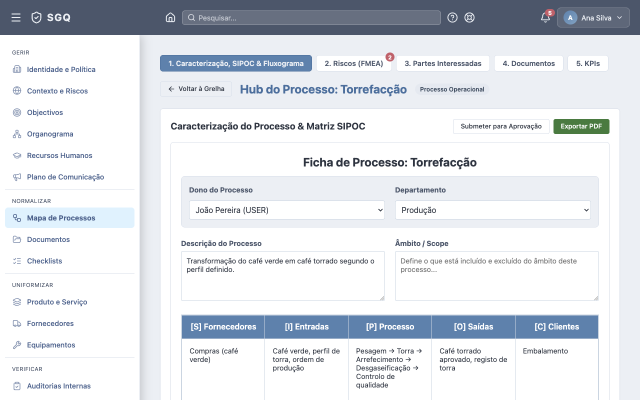The height and width of the screenshot is (400, 640).
Task: Open Objectivos sidebar item
Action: (x=69, y=112)
